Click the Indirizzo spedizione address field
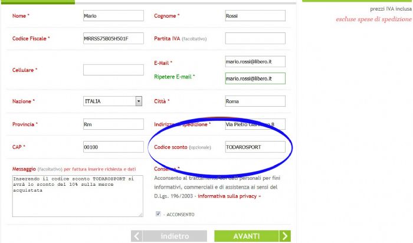 click(255, 124)
